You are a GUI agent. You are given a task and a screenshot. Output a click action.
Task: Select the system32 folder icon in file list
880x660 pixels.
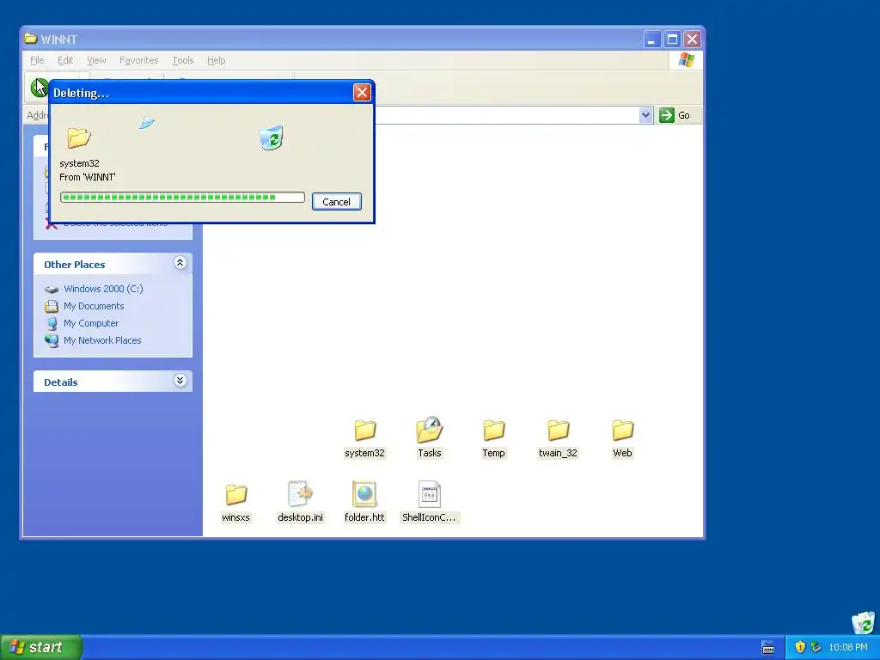364,431
